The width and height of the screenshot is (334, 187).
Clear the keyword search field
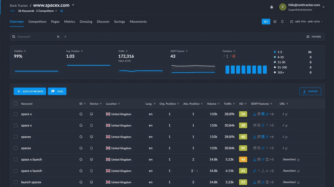point(58,37)
